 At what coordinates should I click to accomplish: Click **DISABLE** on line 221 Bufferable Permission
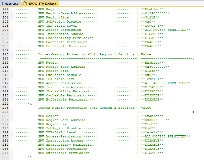point(152,100)
